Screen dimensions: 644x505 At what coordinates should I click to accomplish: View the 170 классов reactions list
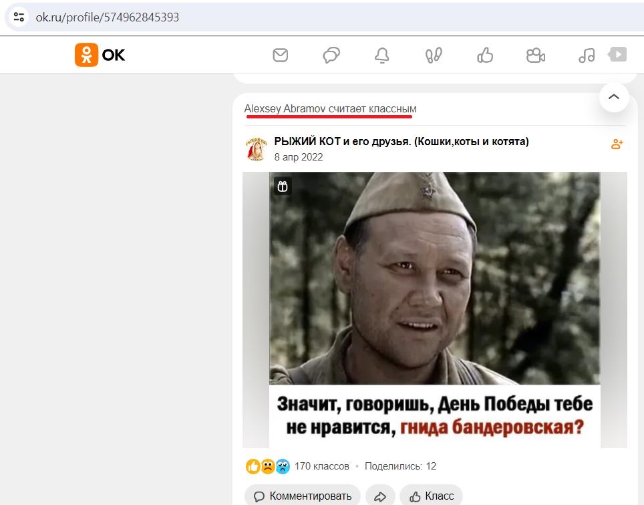click(x=321, y=466)
